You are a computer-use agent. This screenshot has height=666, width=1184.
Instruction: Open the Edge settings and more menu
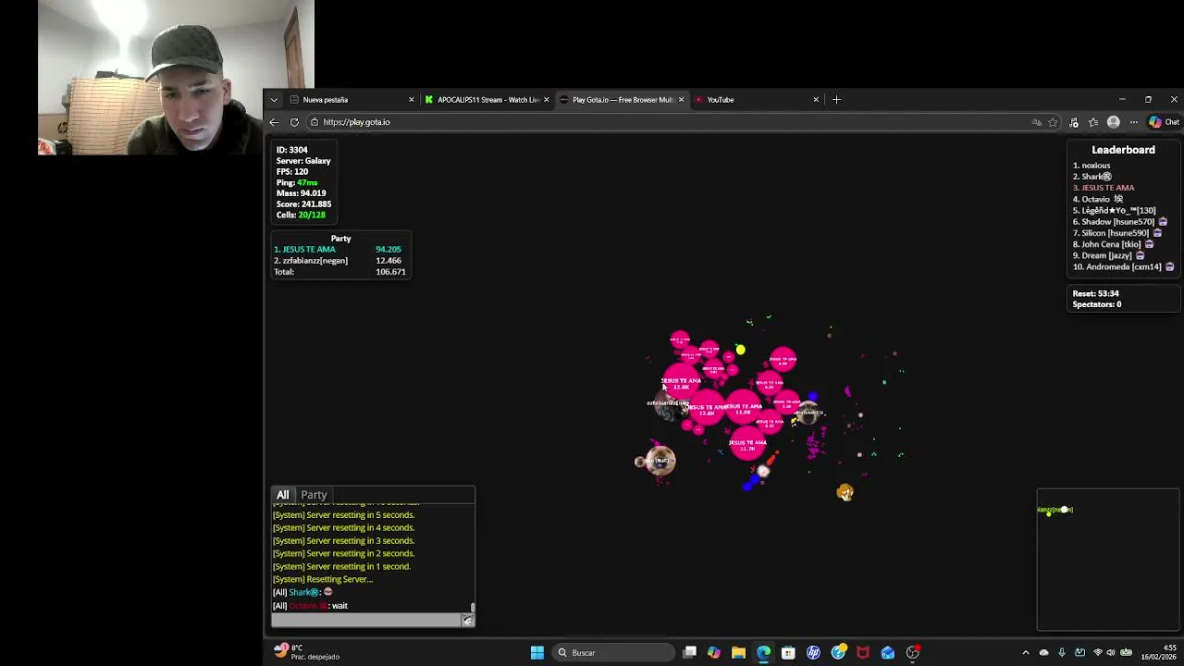(1134, 122)
